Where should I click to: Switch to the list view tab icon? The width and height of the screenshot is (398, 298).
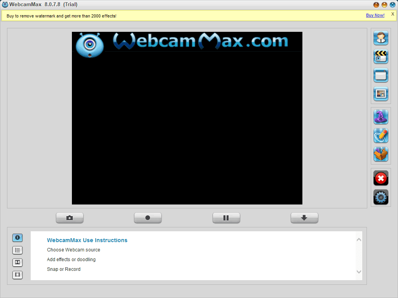(17, 250)
